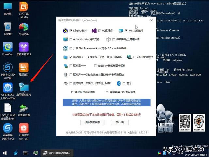Enable 开启.Net Framework checkbox
Screen dimensions: 209x157
point(71,48)
